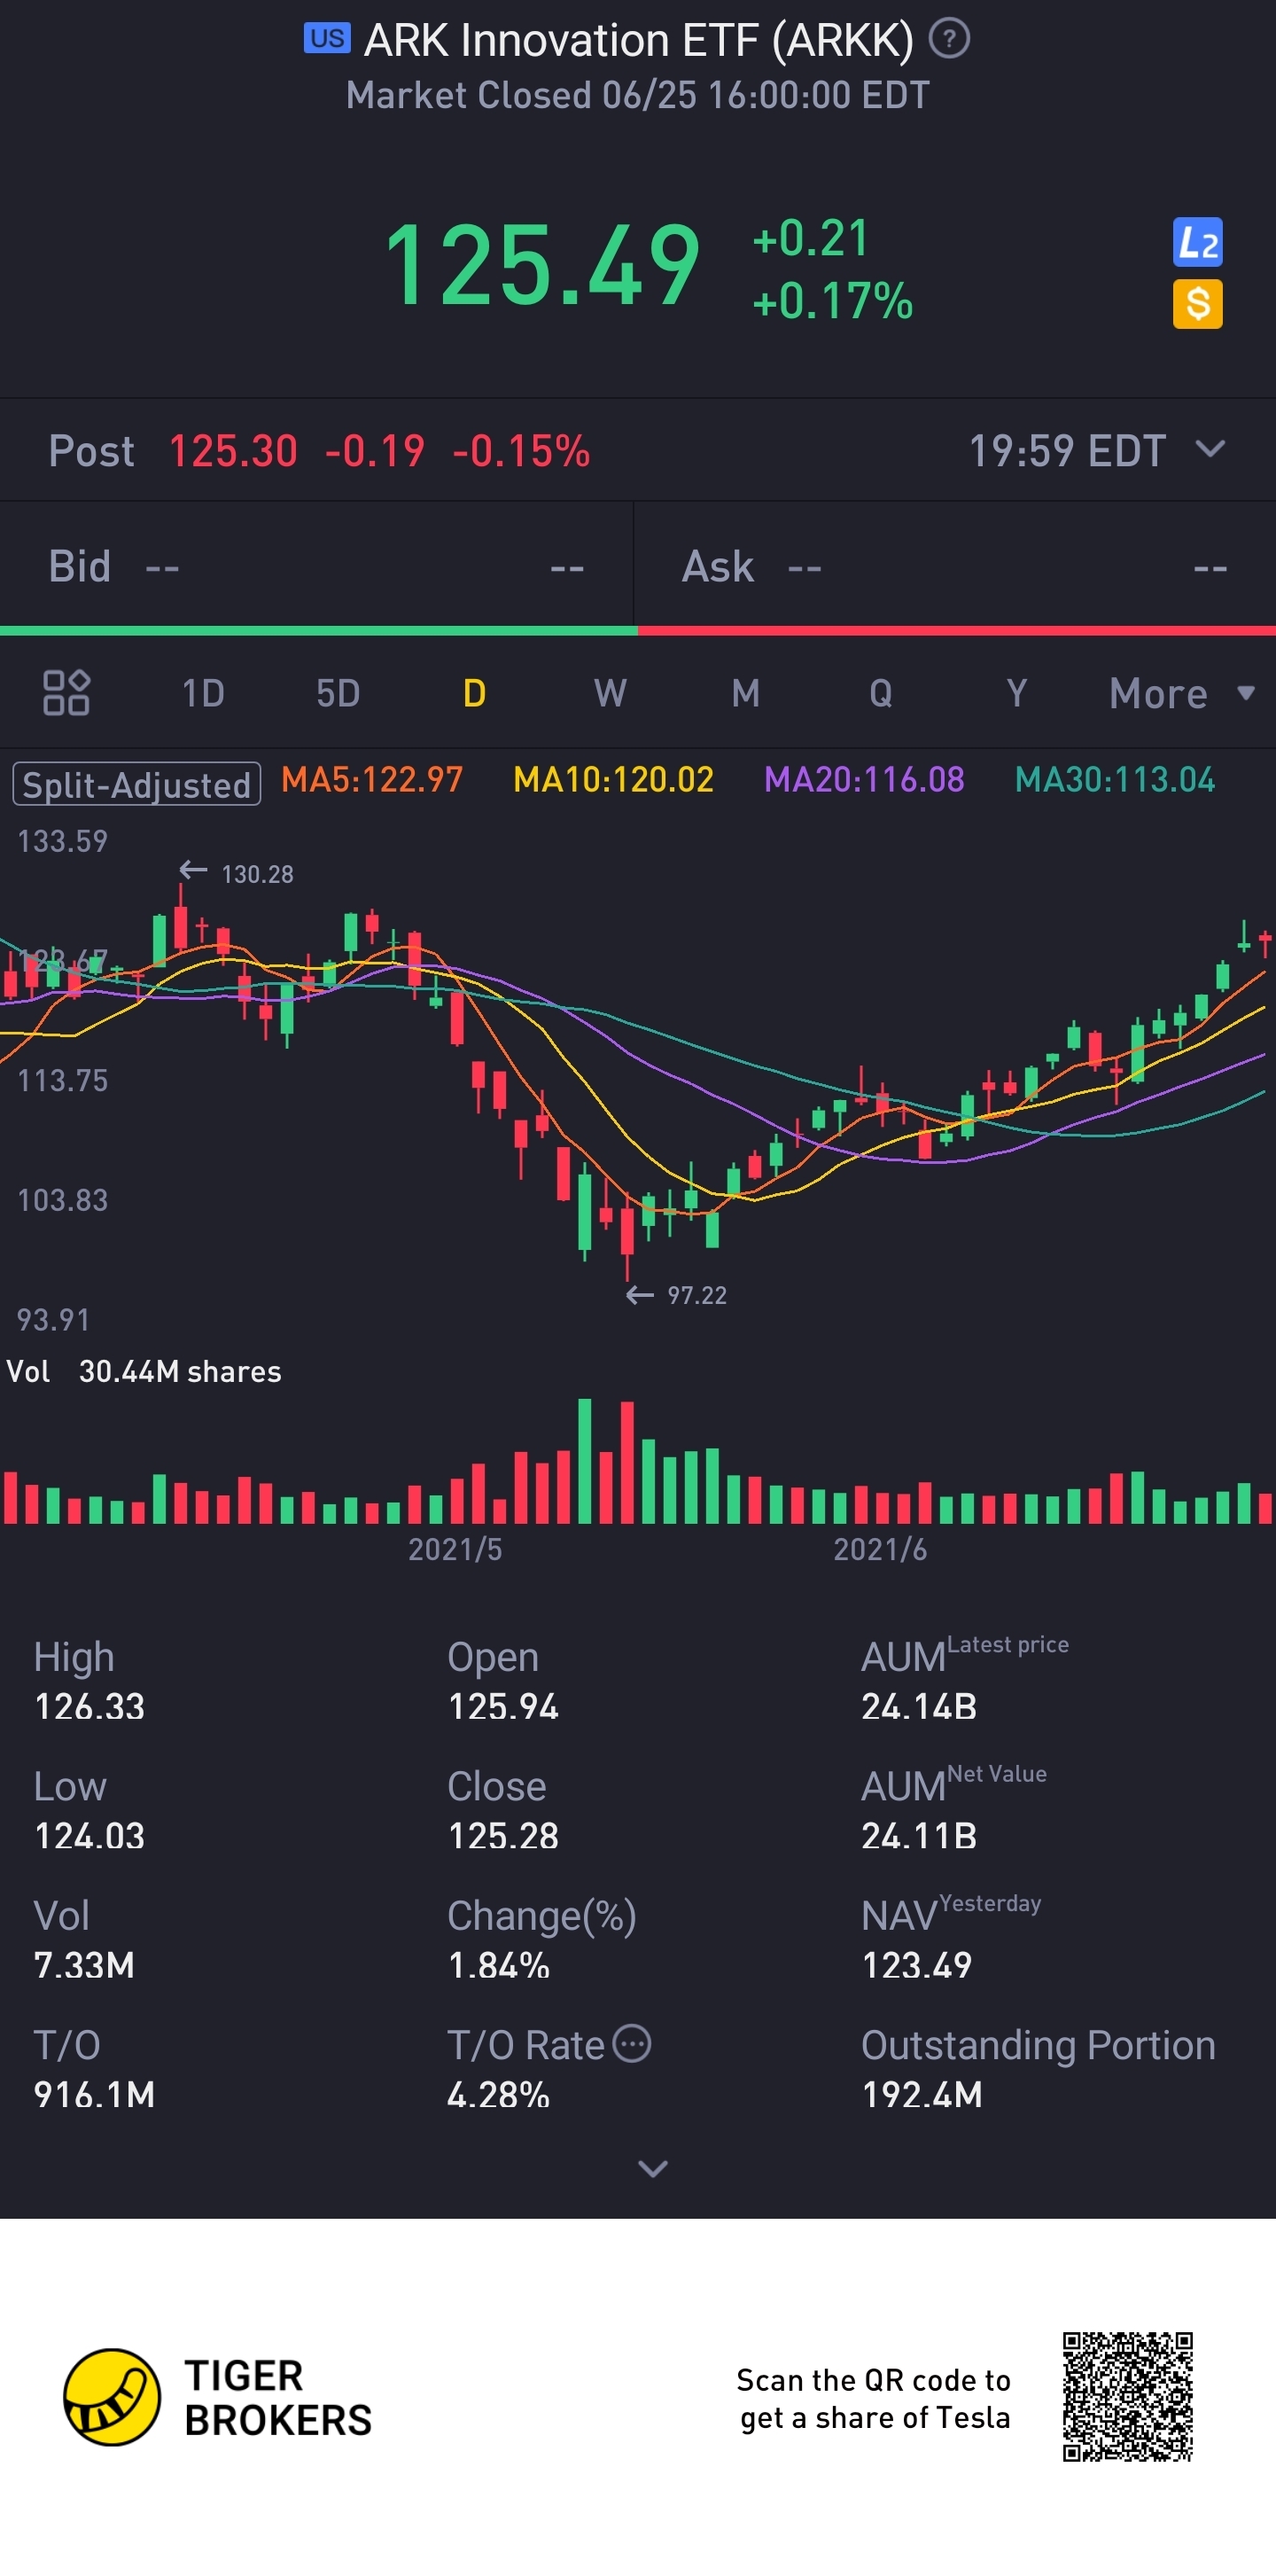Tap the +0.17% change percentage

(x=833, y=301)
